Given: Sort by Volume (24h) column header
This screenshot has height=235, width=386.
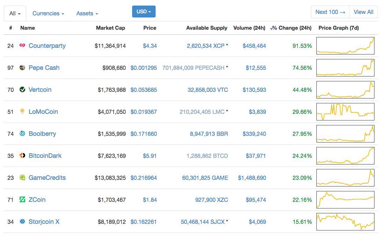Looking at the screenshot, I should tap(249, 28).
